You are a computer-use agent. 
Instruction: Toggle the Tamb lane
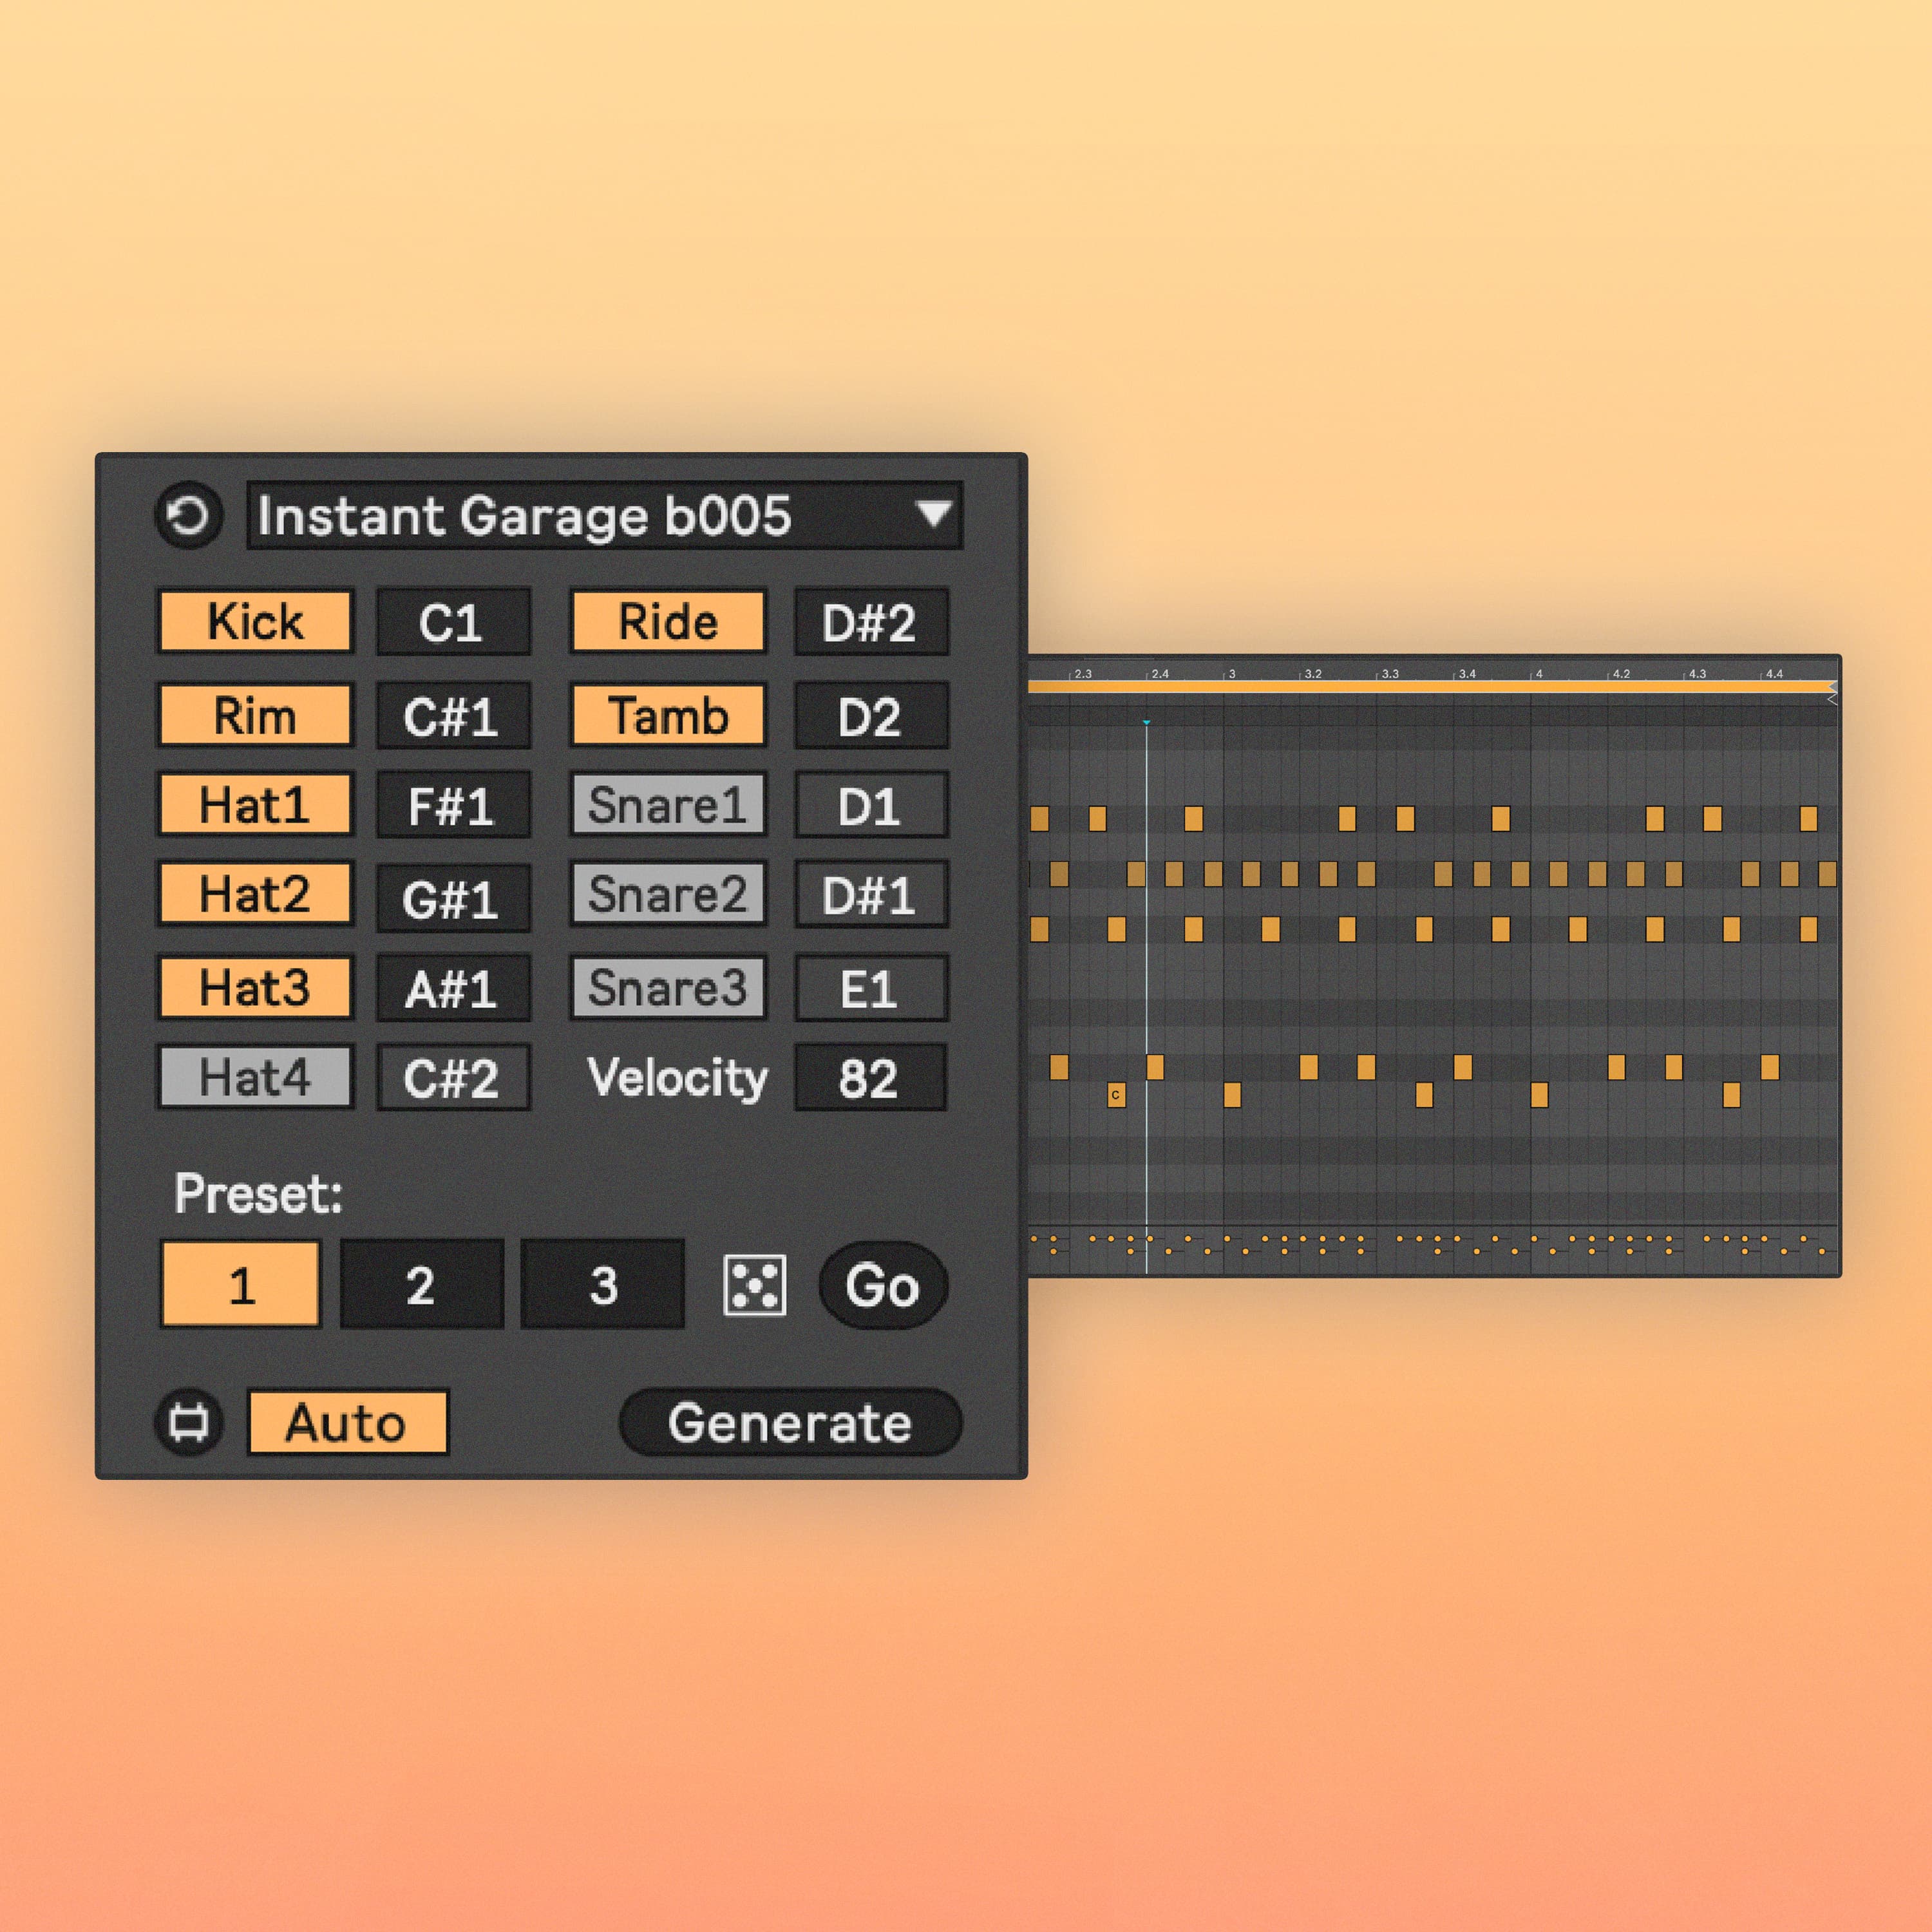pos(668,715)
